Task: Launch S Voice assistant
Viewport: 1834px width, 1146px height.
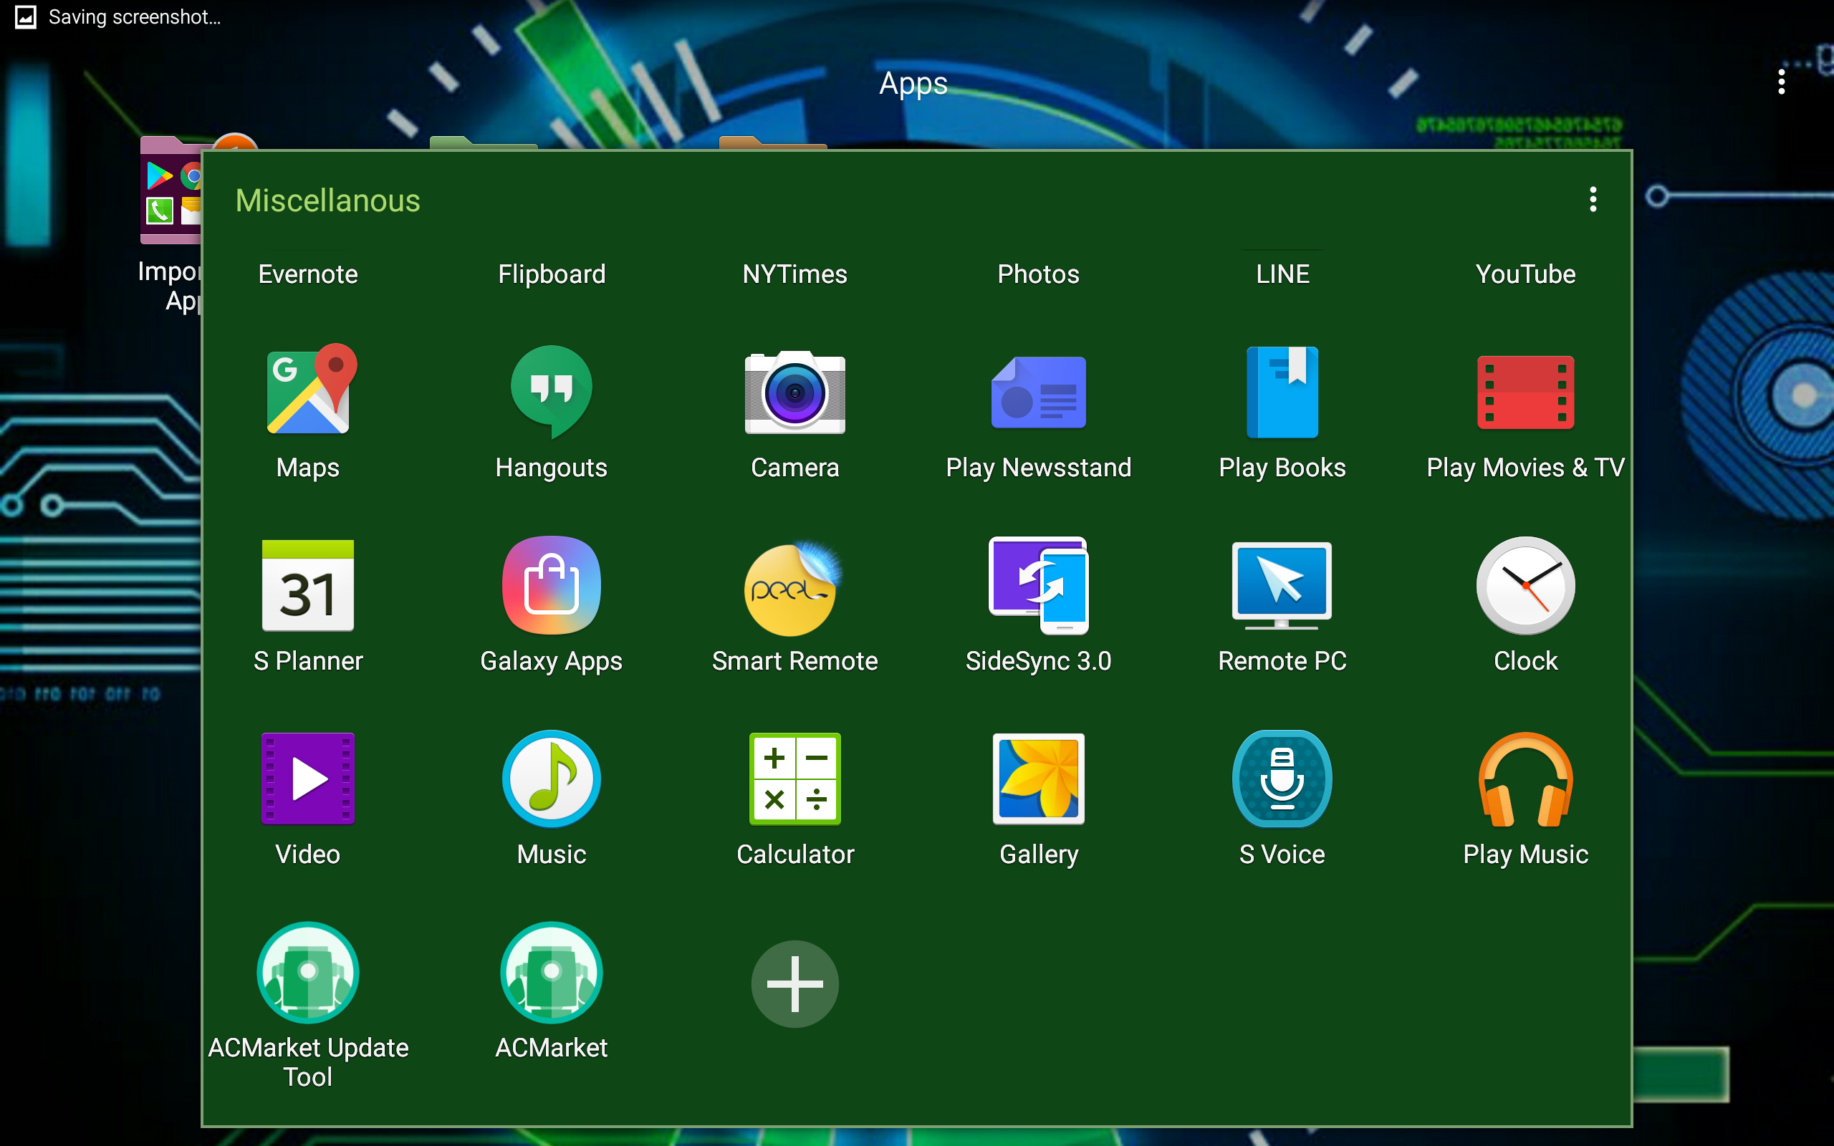Action: click(x=1282, y=779)
